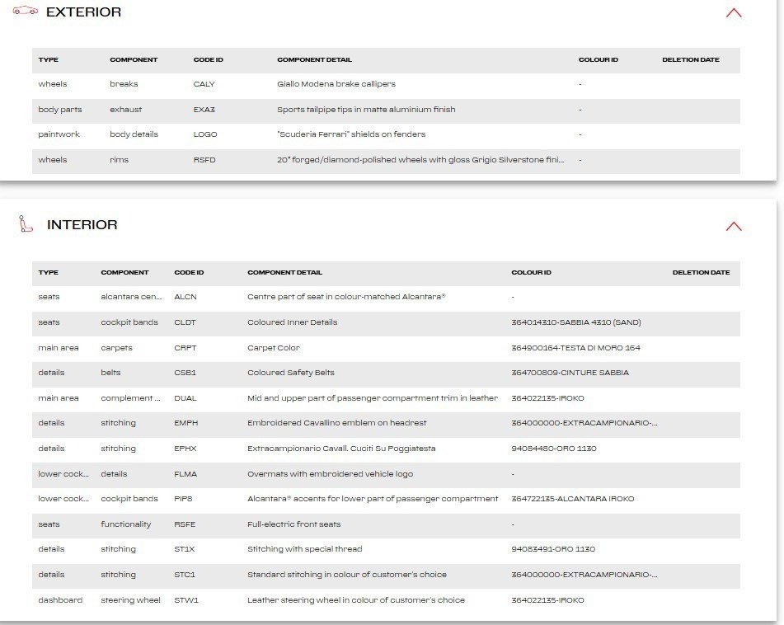Collapse the EXTERIOR section chevron
784x625 pixels.
point(734,12)
